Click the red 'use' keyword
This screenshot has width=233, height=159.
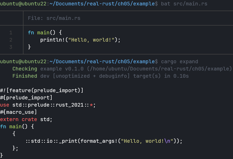point(5,105)
